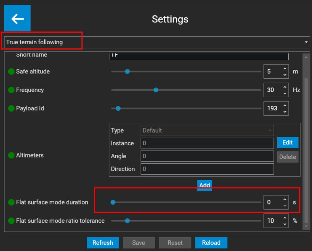The width and height of the screenshot is (312, 251).
Task: Click the Refresh button
Action: 103,243
